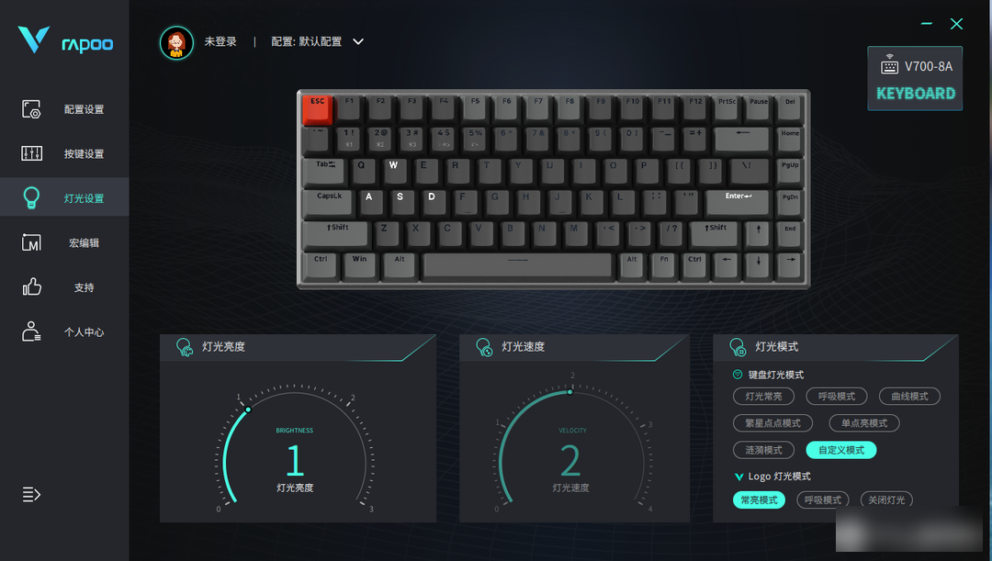Choose 关闭灯光 for logo lighting
Image resolution: width=992 pixels, height=561 pixels.
pyautogui.click(x=886, y=499)
